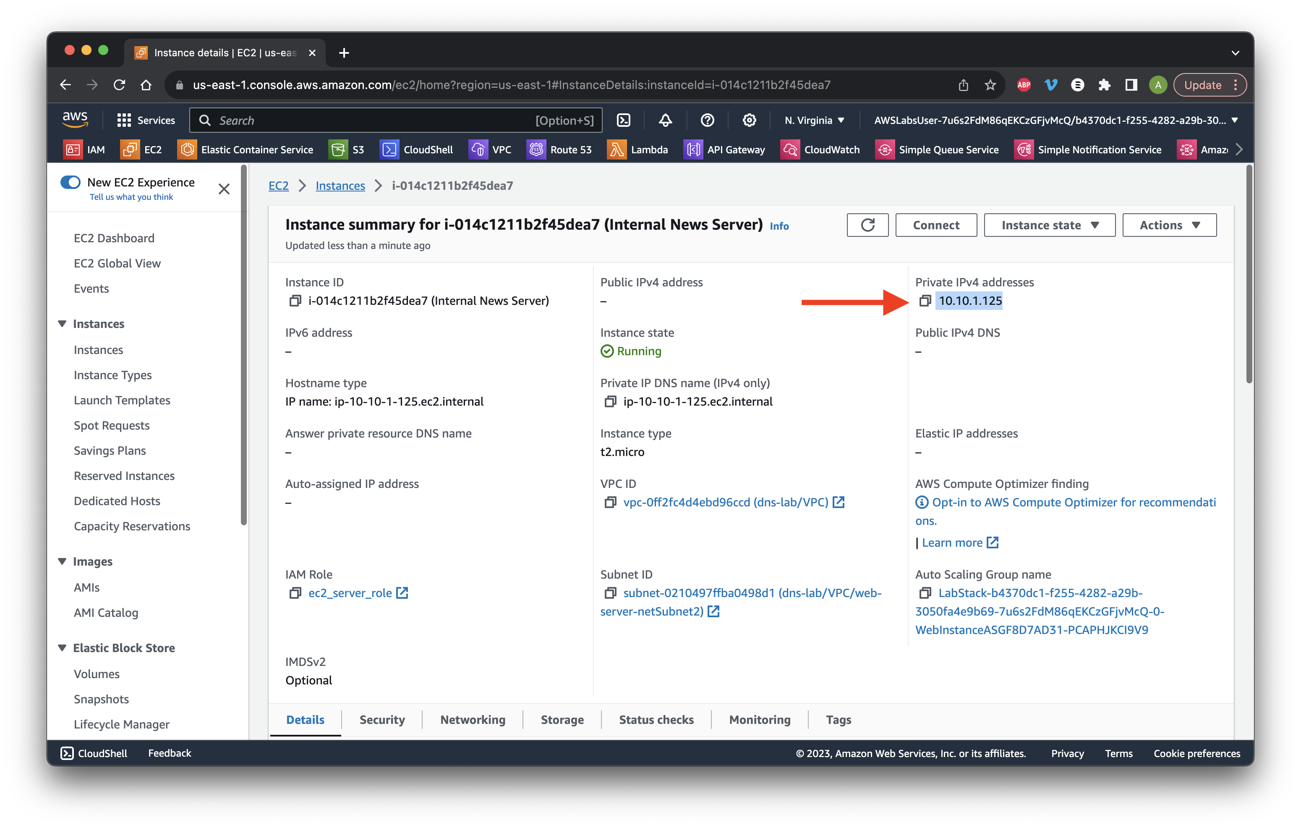Bookmark this page with the star icon
The image size is (1301, 828).
[990, 85]
